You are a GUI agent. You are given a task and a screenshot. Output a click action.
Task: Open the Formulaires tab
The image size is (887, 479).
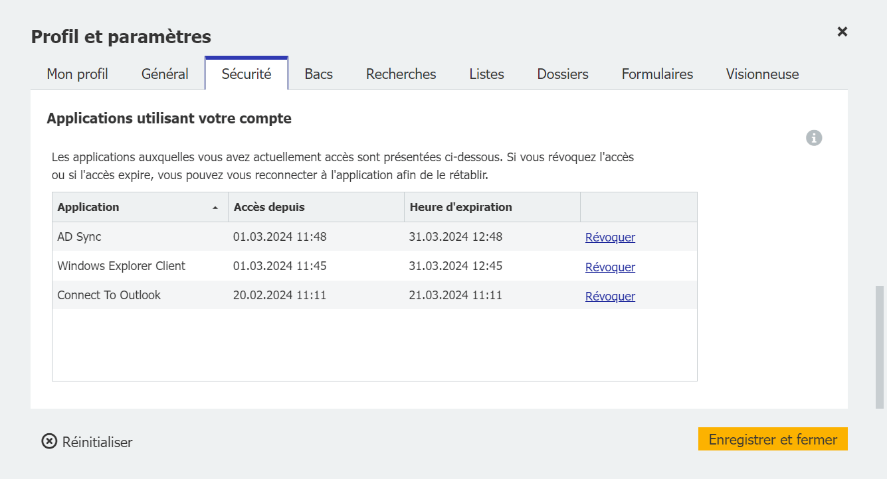point(657,74)
